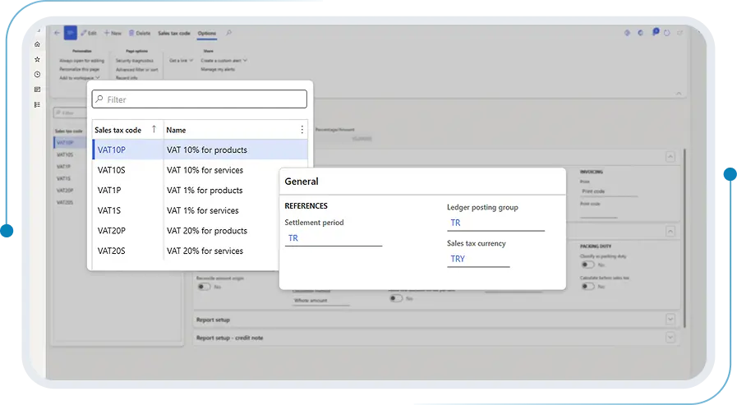Expand the Report setup section

coord(670,320)
